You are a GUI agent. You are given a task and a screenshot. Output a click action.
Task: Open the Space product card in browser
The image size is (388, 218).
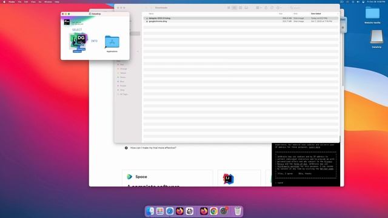pyautogui.click(x=167, y=178)
